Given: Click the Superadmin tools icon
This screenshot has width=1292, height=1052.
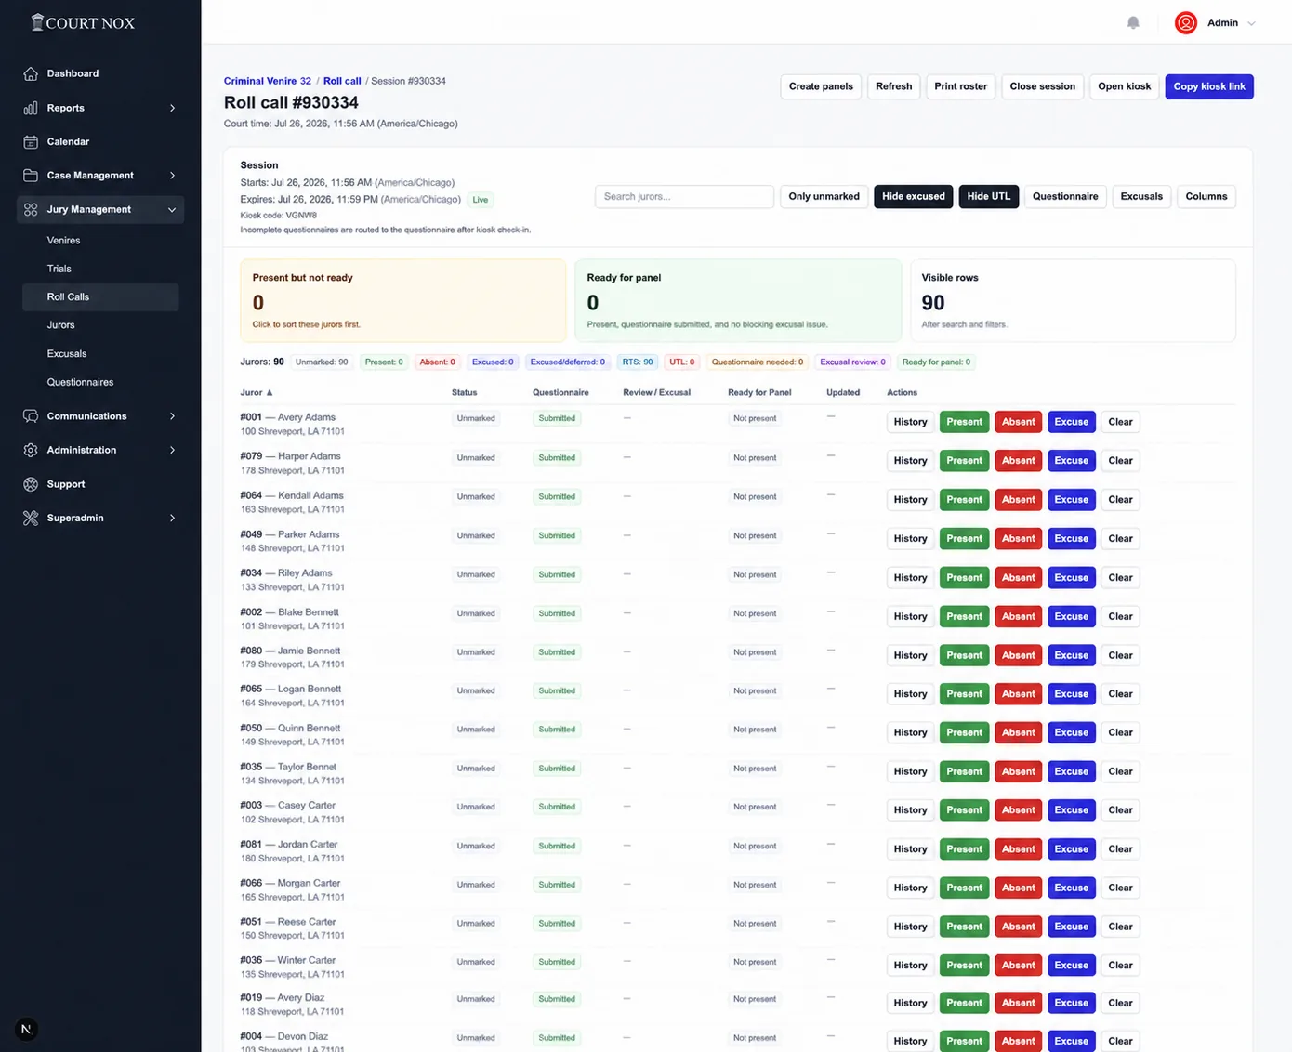Looking at the screenshot, I should (31, 518).
